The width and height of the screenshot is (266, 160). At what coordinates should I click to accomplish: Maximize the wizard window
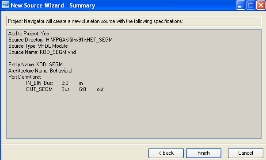[251, 5]
